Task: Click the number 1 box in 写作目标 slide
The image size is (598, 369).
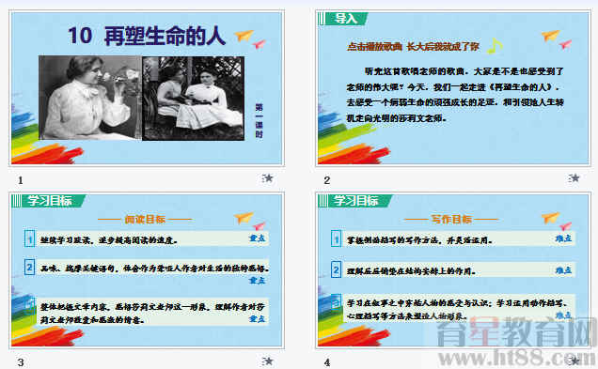Action: (x=336, y=238)
